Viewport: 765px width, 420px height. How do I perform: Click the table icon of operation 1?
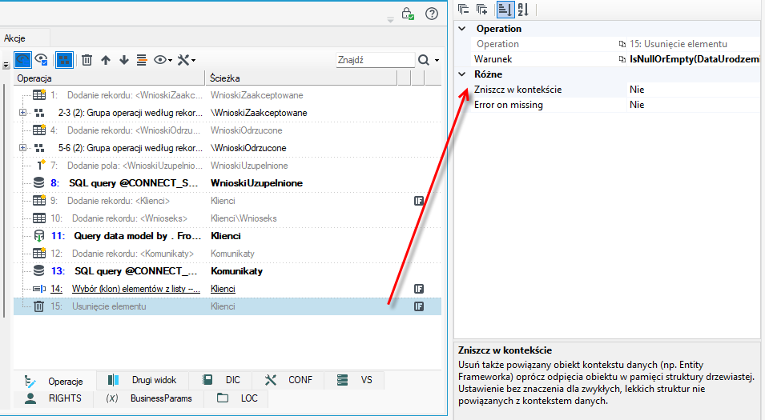(x=39, y=94)
